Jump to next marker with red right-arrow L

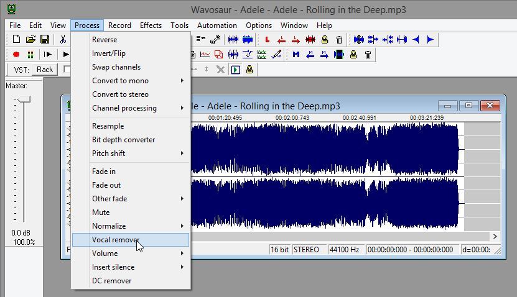click(296, 40)
